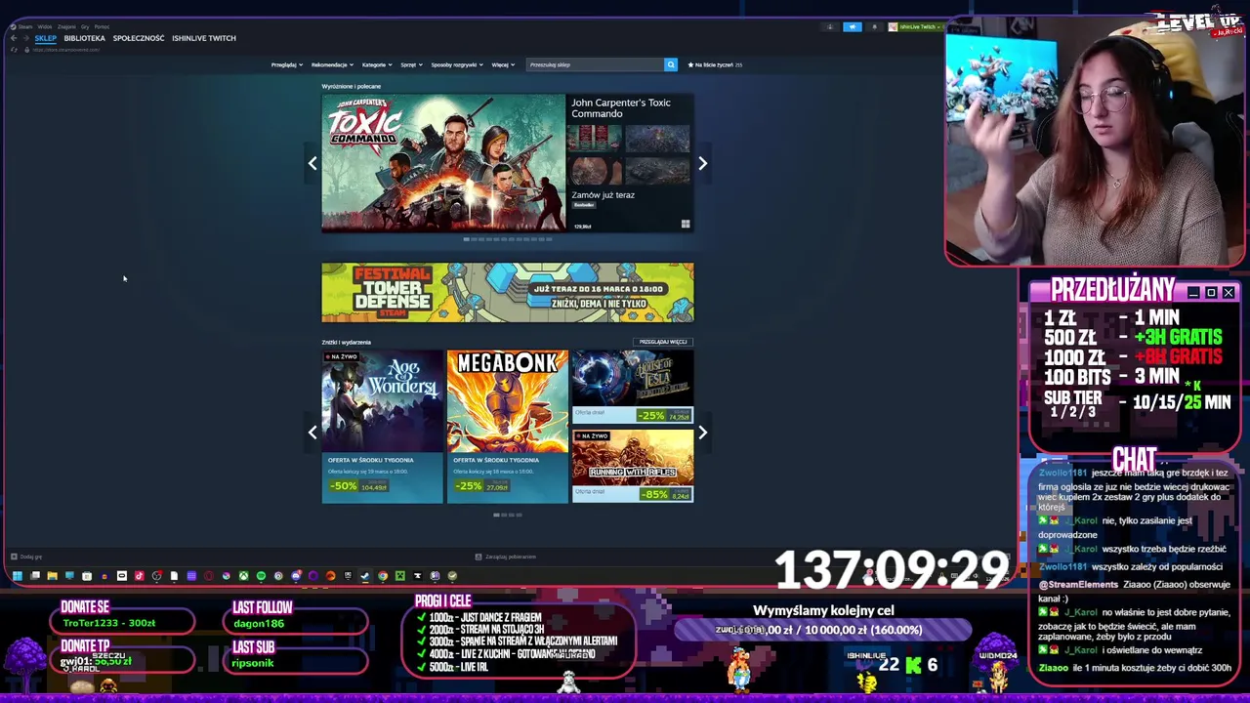
Task: Open the Running with Rifles deal card
Action: point(633,466)
